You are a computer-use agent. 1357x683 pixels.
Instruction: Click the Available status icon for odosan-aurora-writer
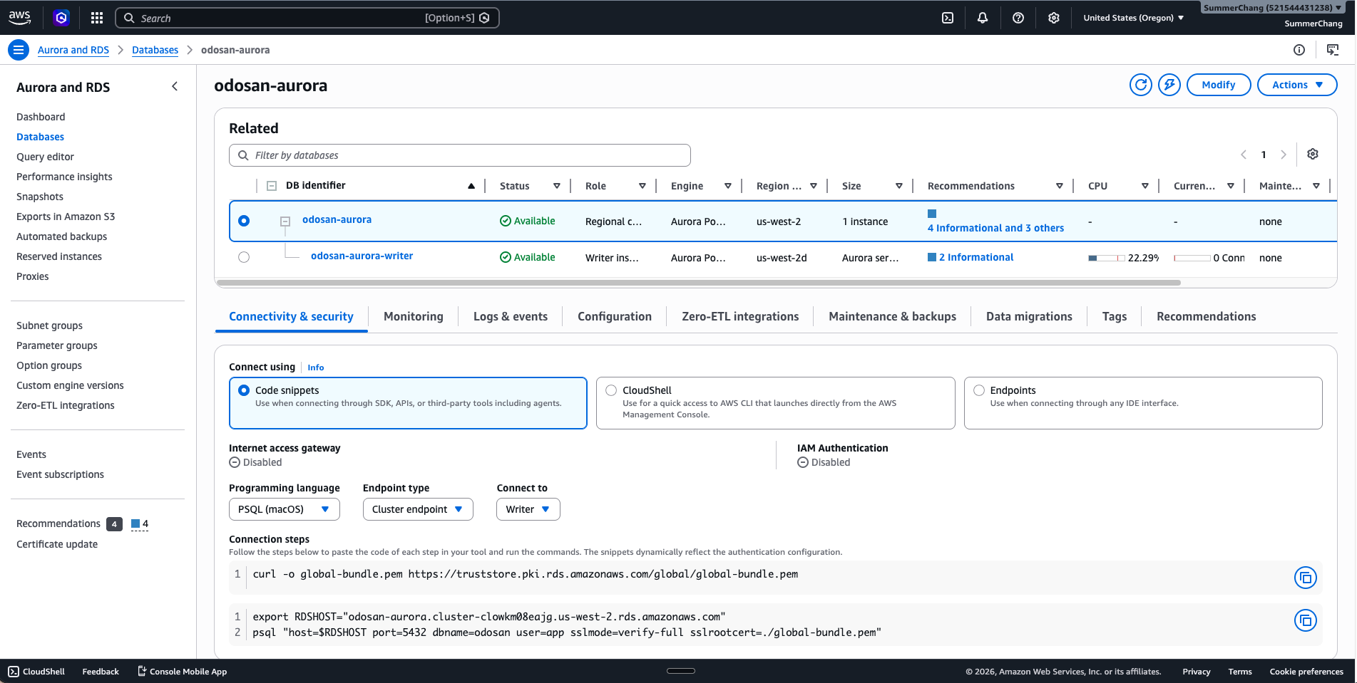pyautogui.click(x=506, y=257)
